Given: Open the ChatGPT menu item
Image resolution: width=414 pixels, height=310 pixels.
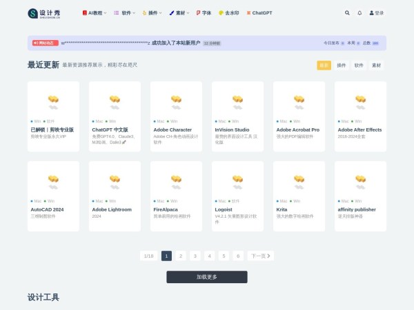Looking at the screenshot, I should coord(259,13).
